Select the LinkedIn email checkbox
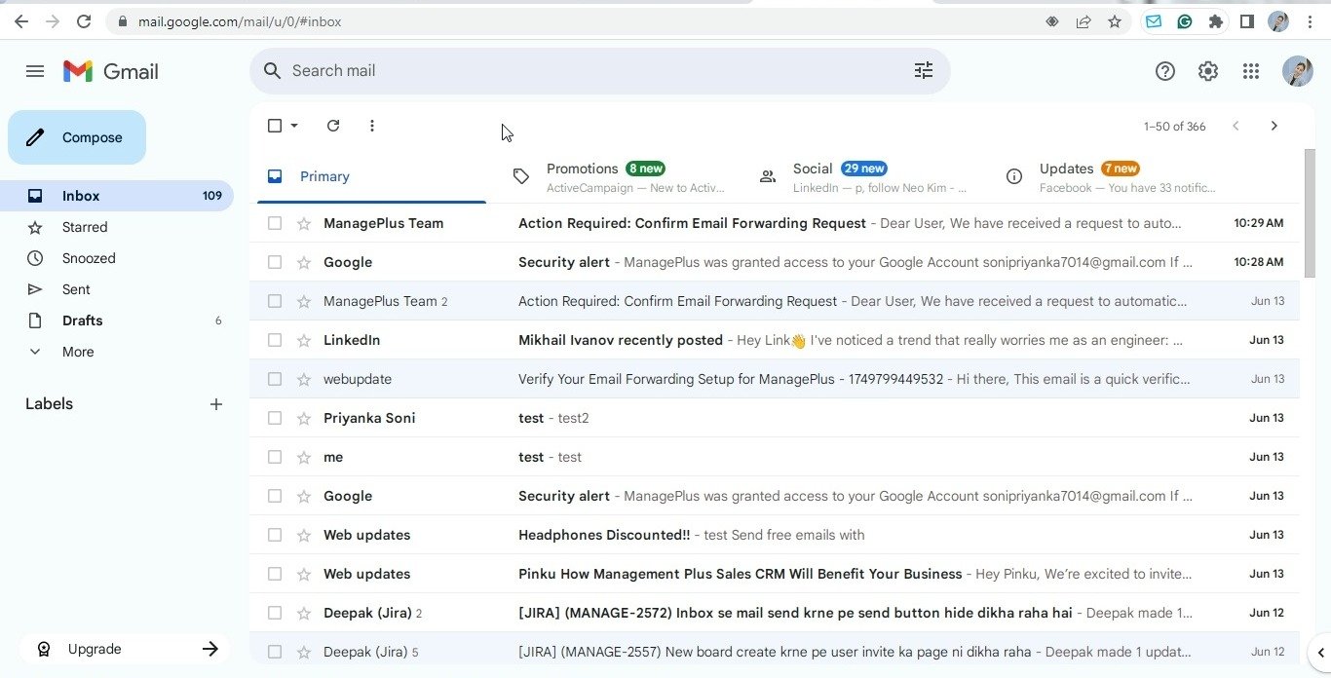 point(275,340)
